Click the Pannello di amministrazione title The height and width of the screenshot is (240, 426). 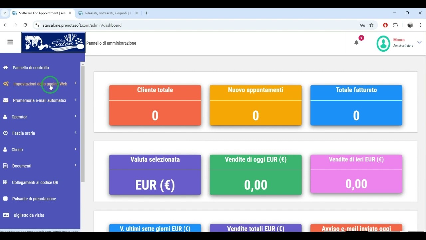111,43
